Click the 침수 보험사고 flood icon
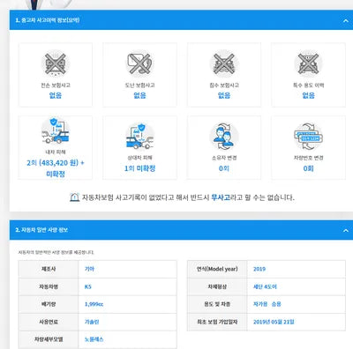The height and width of the screenshot is (349, 353). (x=224, y=63)
